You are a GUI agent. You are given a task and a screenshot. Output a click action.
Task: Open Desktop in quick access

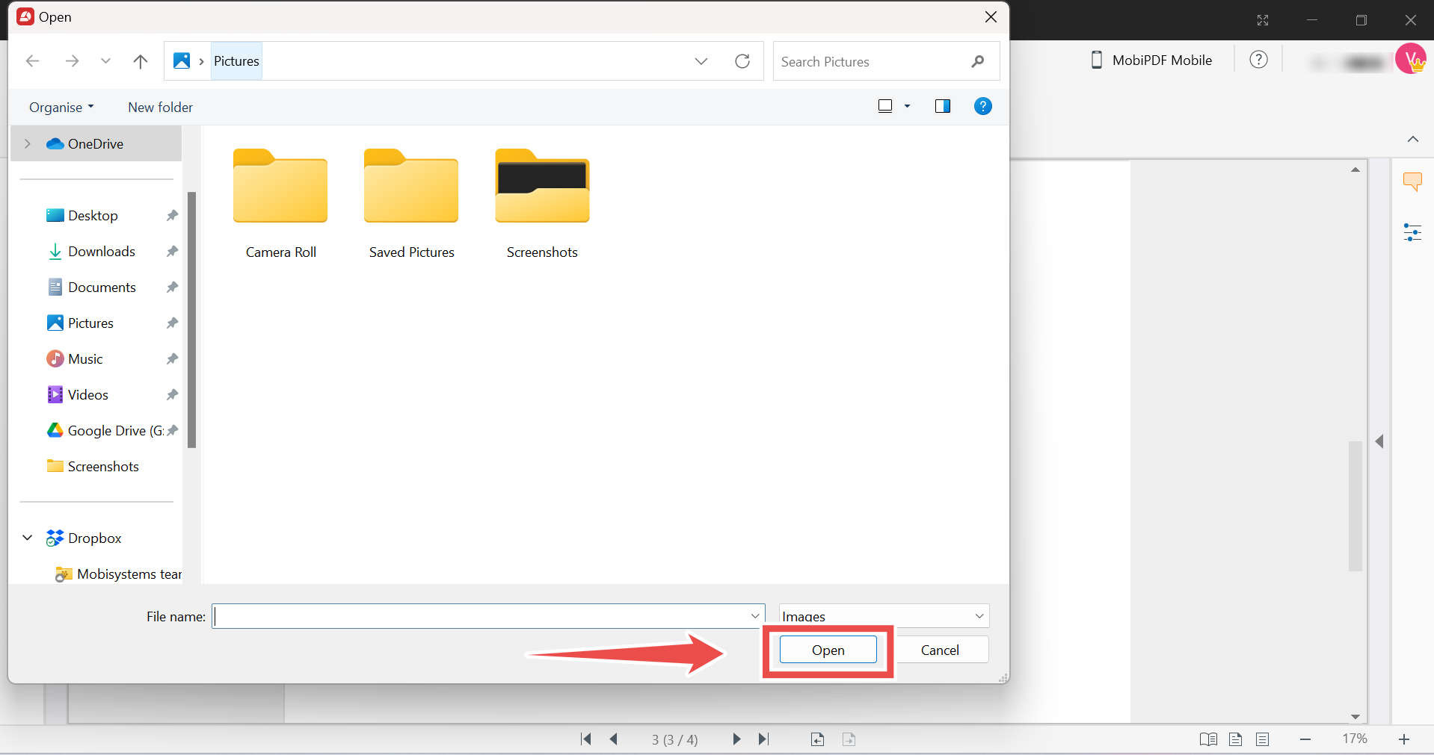93,215
